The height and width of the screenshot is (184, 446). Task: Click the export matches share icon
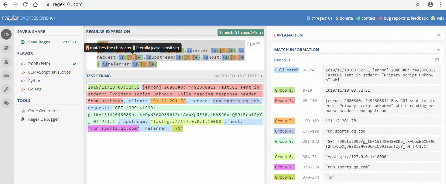[x=437, y=60]
